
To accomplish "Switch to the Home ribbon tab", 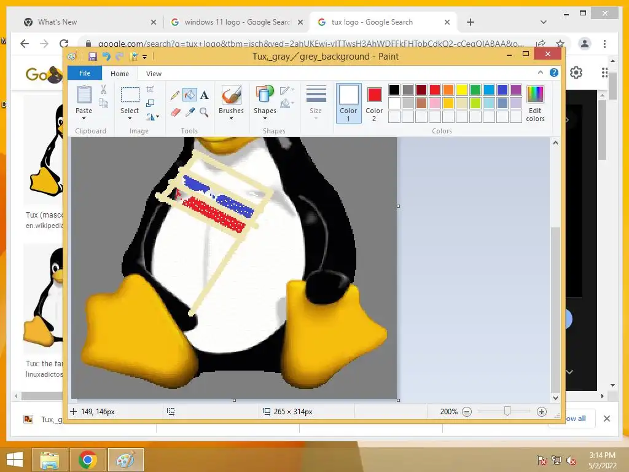I will 120,74.
